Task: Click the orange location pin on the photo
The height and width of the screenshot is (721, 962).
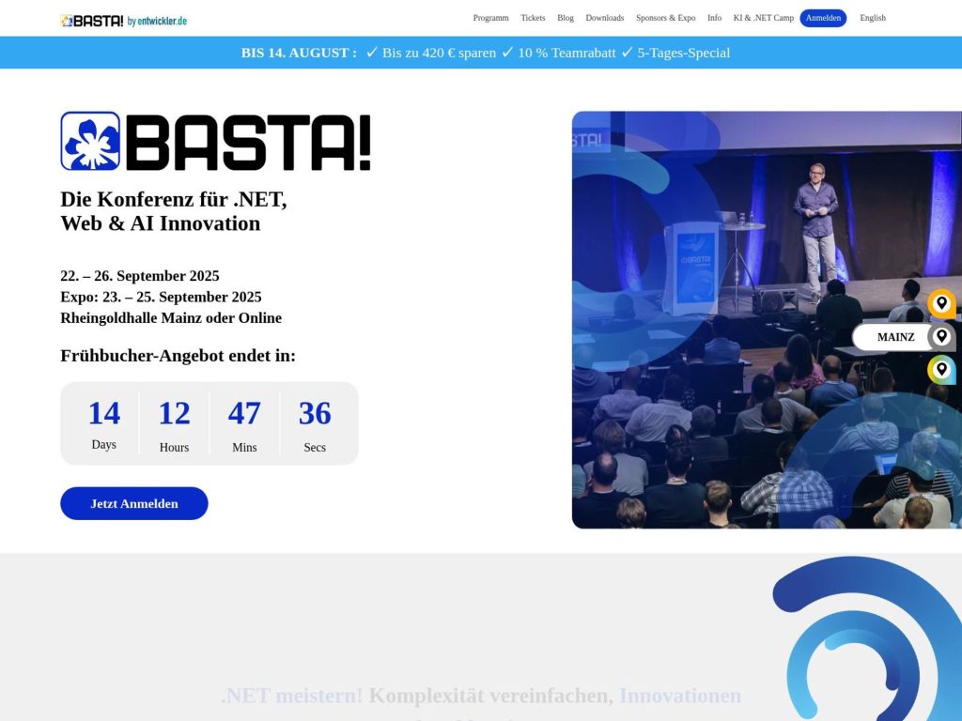Action: click(x=939, y=302)
